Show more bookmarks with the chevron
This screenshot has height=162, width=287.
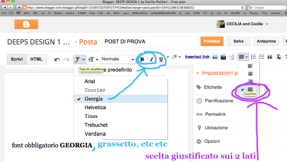point(286,13)
